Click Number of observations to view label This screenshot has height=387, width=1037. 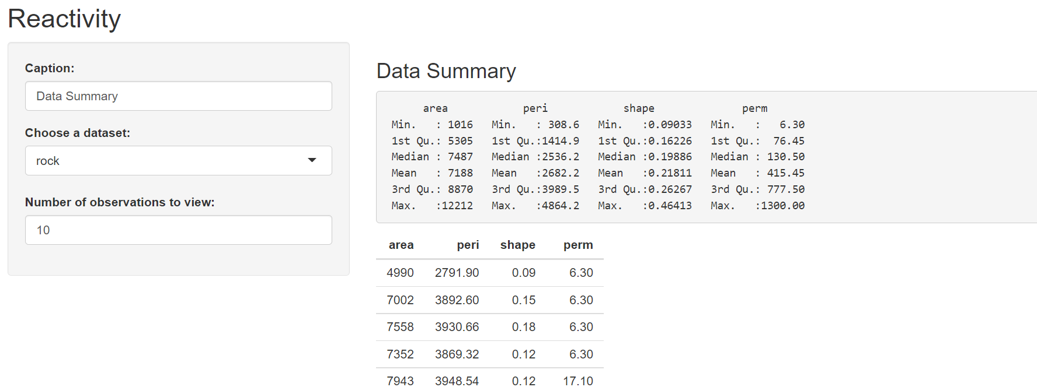click(x=120, y=202)
